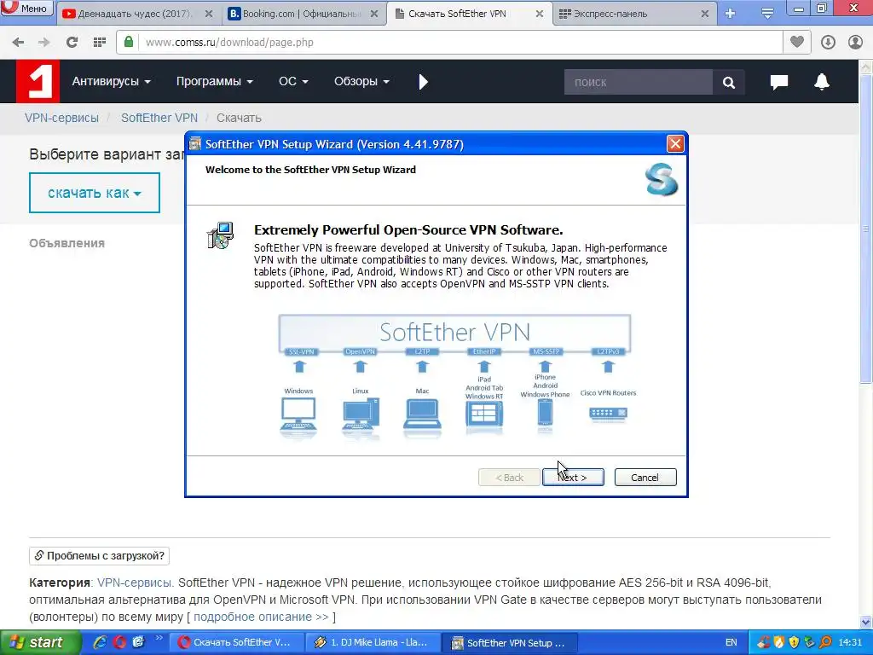Click the yellow shield tray icon
Viewport: 873px width, 655px height.
tap(794, 642)
